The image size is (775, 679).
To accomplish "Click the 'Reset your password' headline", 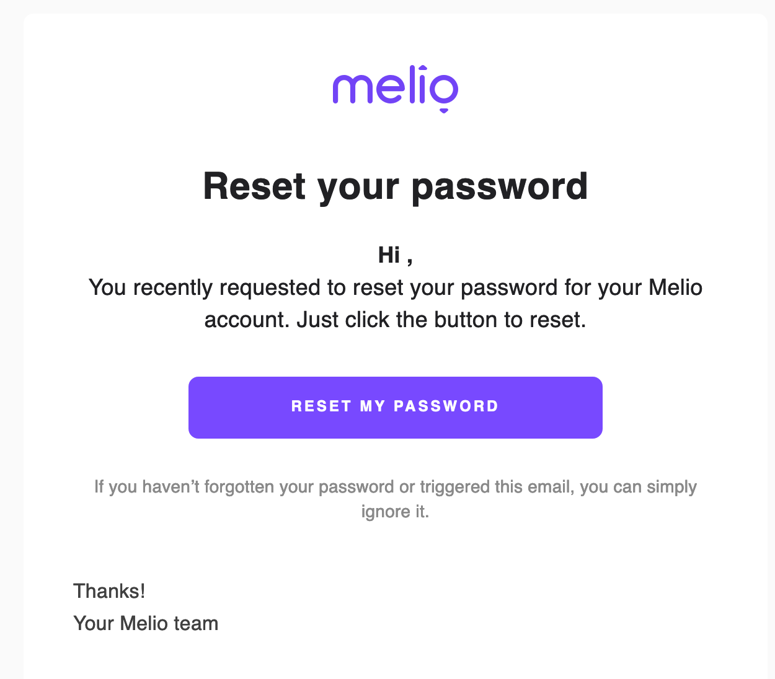I will point(395,187).
